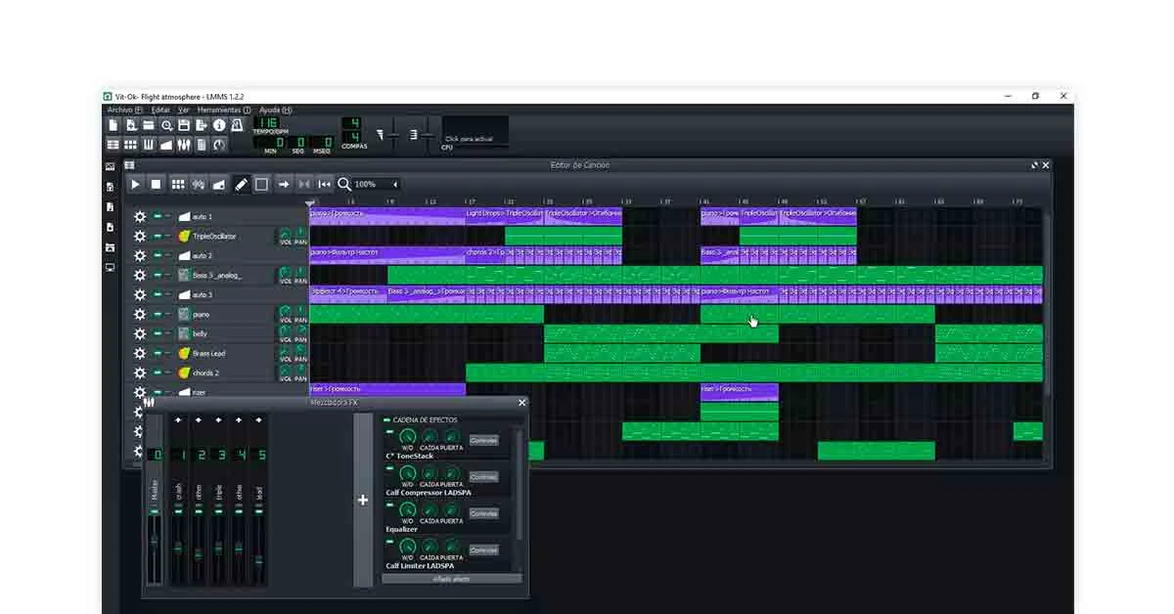
Task: Open the Bass 3_analog_ track name menu
Action: [x=217, y=275]
